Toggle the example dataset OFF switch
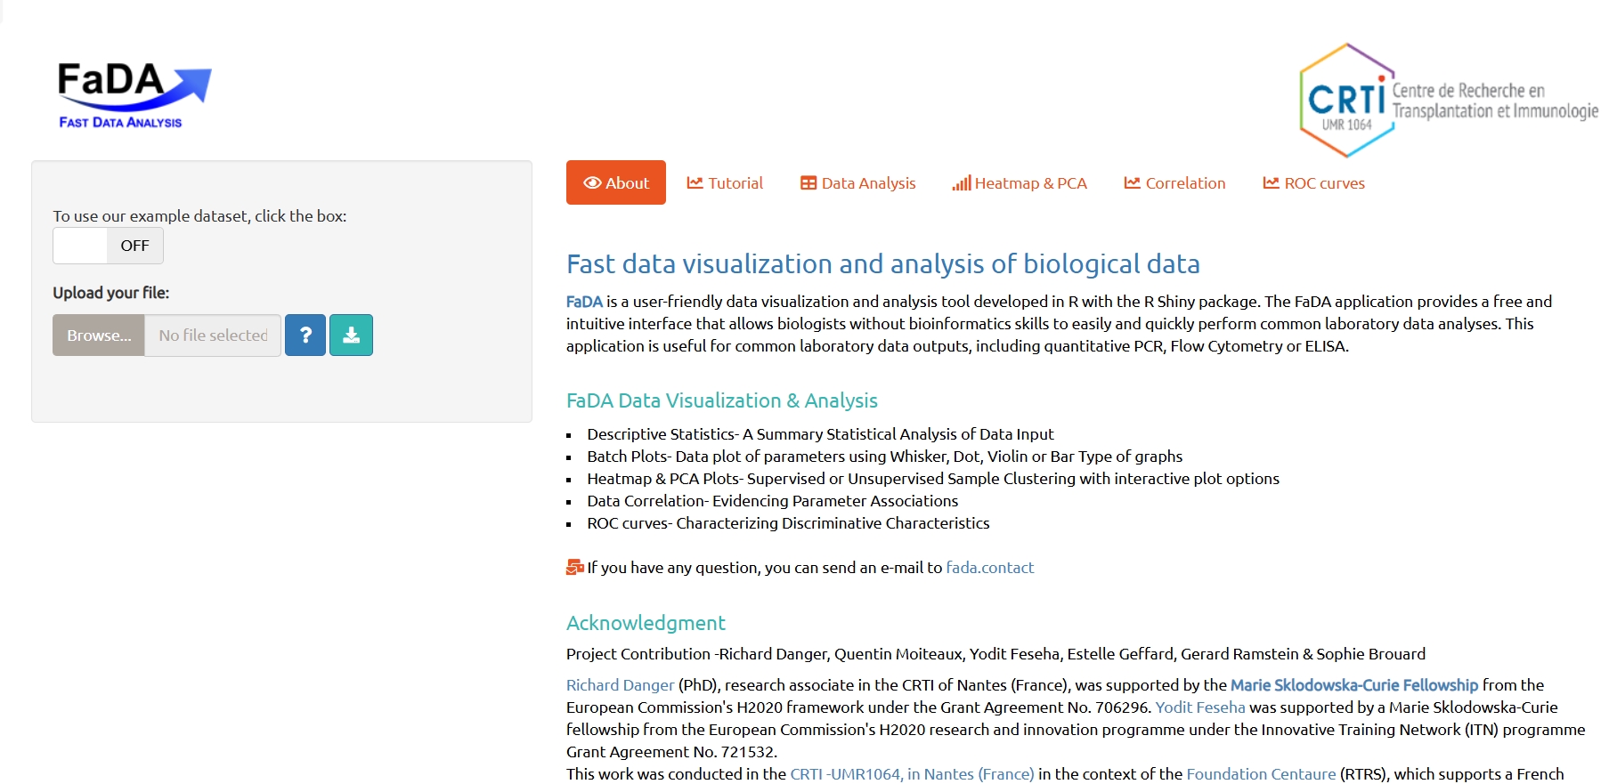Viewport: 1617px width, 784px height. pos(108,246)
